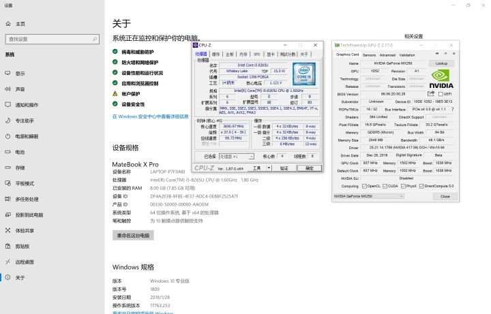Click GPU-Z screenshot camera icon

[437, 54]
